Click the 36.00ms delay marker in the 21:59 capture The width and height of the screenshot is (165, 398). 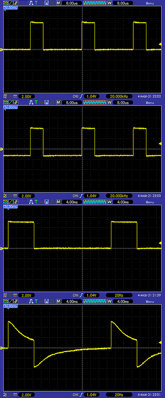pyautogui.click(x=10, y=207)
